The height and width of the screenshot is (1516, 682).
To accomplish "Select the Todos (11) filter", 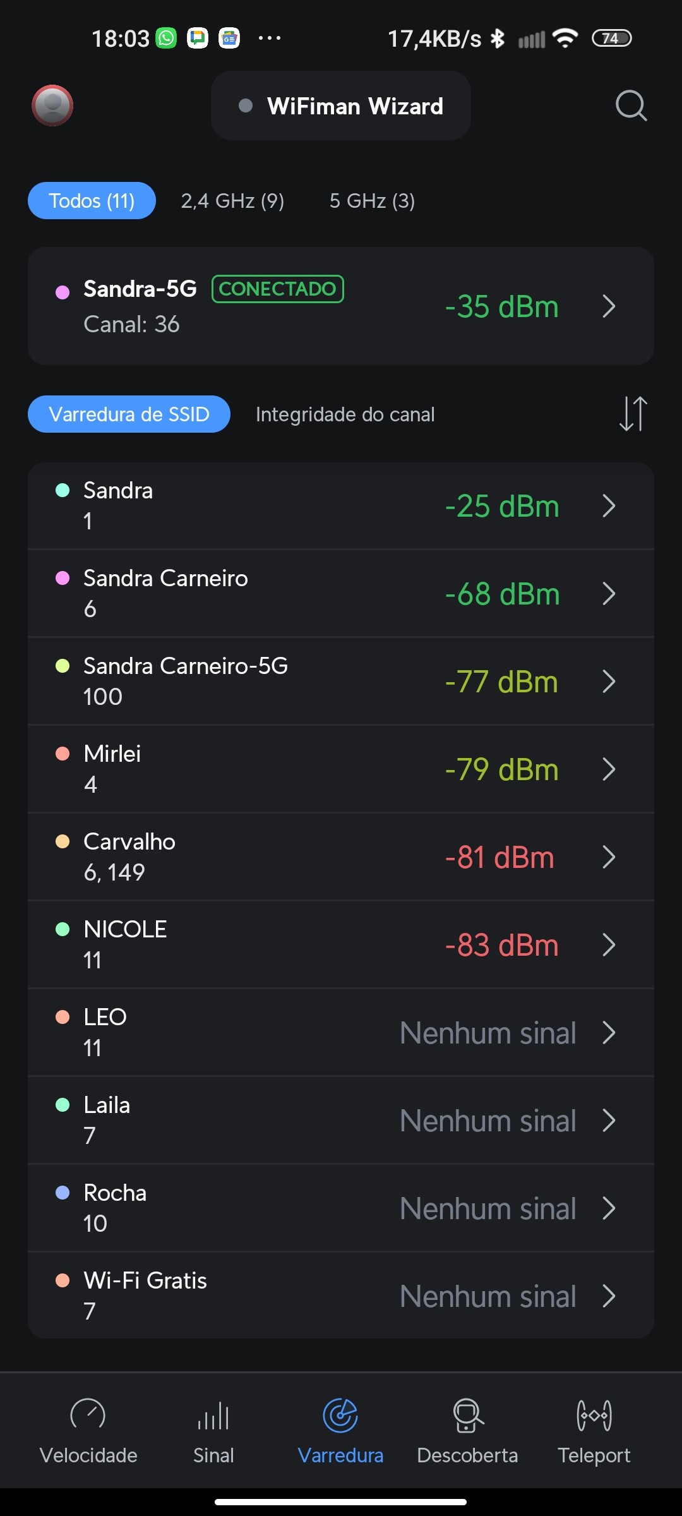I will pyautogui.click(x=92, y=201).
